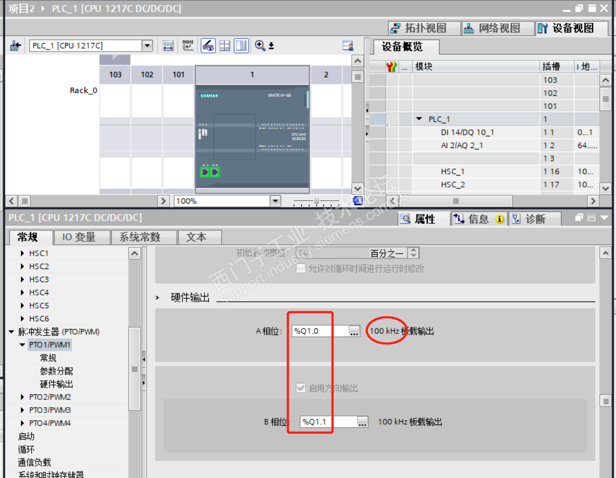Select the 文本 tab
616x478 pixels.
tap(199, 237)
